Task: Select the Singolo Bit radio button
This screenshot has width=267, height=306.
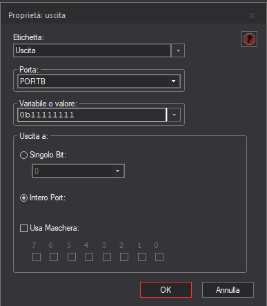Action: click(23, 155)
